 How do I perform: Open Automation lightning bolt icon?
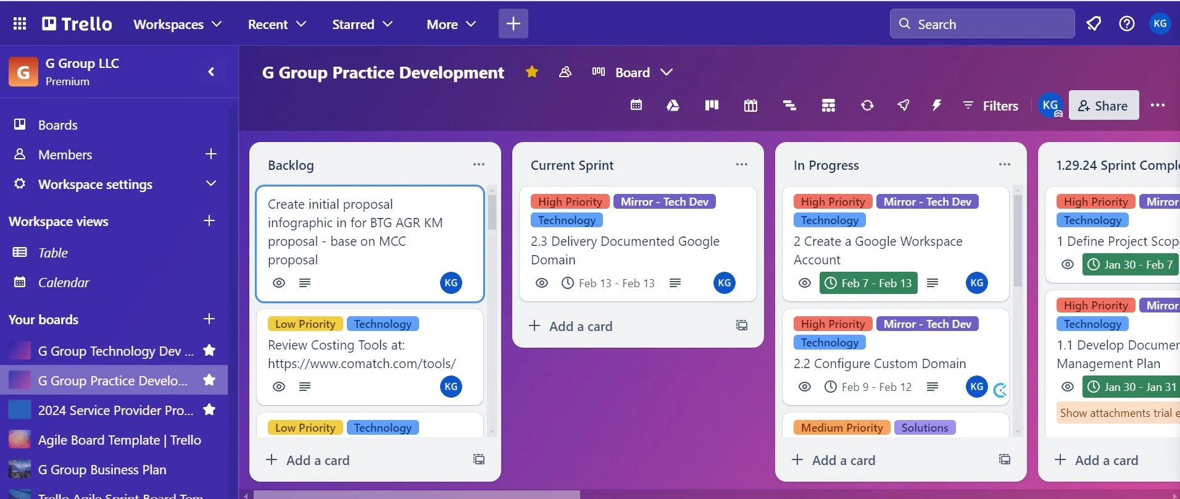pyautogui.click(x=936, y=105)
